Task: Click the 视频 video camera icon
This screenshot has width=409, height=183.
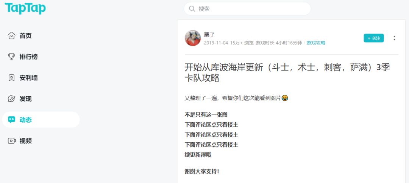Action: point(12,141)
